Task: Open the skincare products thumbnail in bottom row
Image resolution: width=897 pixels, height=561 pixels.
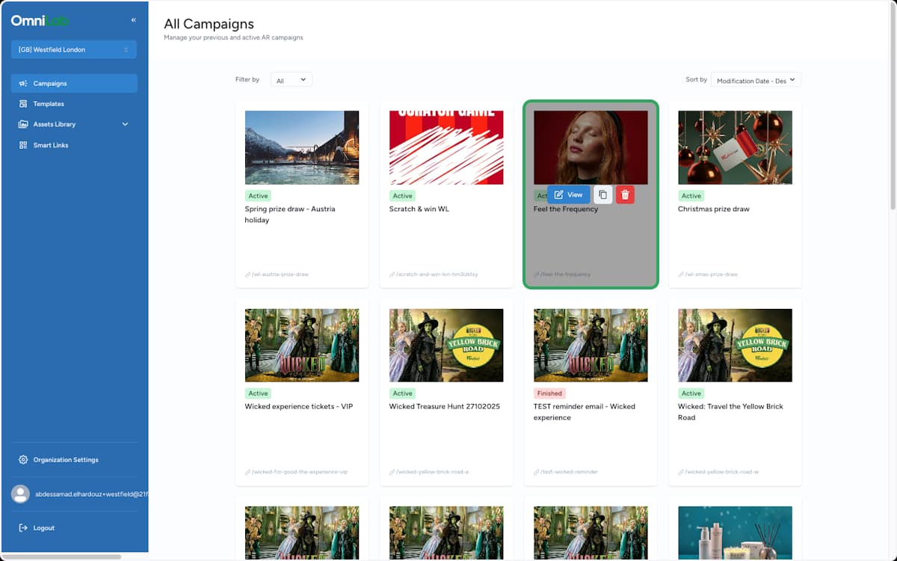Action: coord(735,533)
